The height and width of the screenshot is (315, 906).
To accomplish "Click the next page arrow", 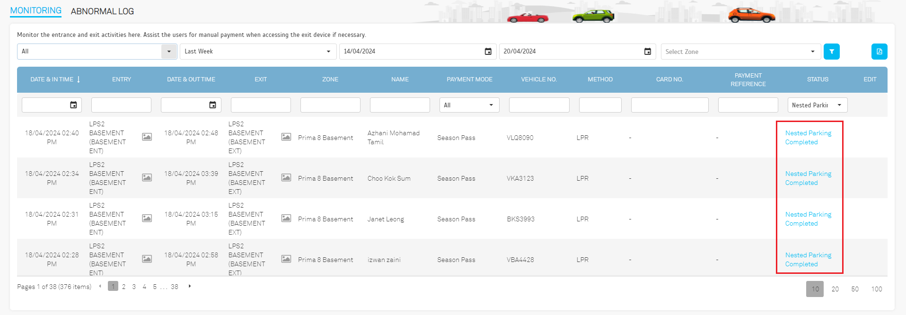I will 190,286.
